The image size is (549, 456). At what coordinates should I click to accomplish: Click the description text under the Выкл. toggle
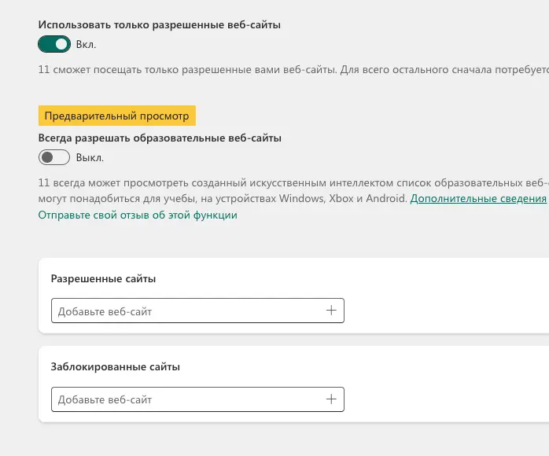pos(291,182)
